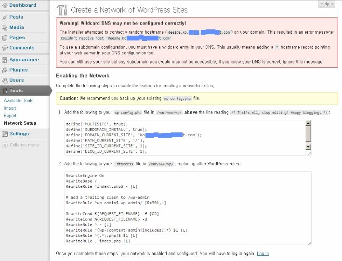The height and width of the screenshot is (261, 342).
Task: Click the tools icon beside page title
Action: [62, 10]
